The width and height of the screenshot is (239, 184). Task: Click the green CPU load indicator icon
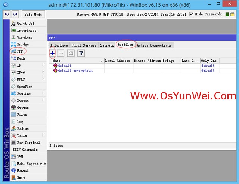tap(227, 14)
